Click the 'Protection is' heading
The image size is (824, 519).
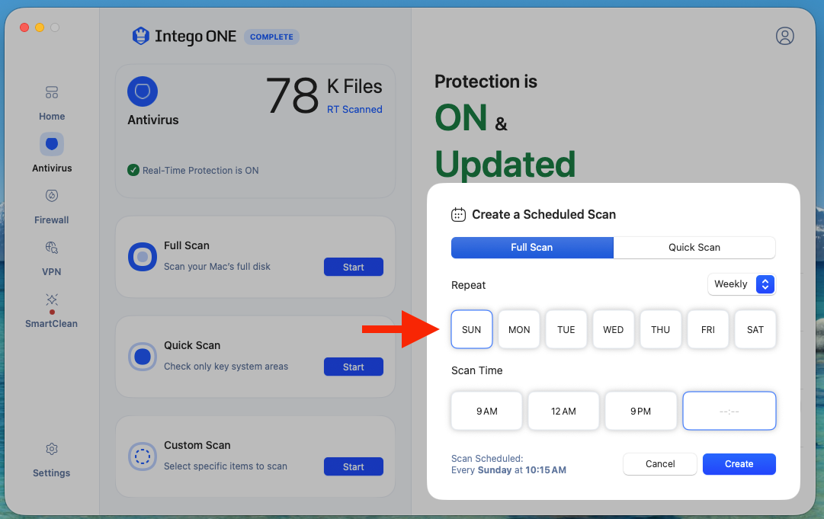coord(486,82)
